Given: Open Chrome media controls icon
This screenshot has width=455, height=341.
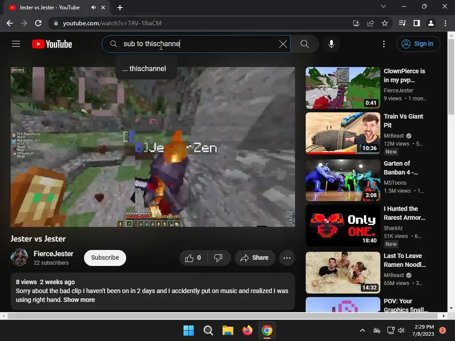Looking at the screenshot, I should coord(402,23).
